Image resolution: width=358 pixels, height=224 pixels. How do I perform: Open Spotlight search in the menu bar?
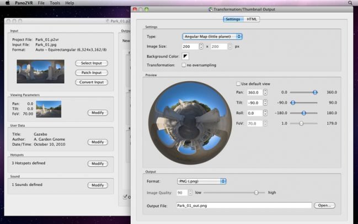[350, 3]
